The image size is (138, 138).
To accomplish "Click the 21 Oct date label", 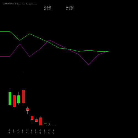I will pyautogui.click(x=36, y=131).
